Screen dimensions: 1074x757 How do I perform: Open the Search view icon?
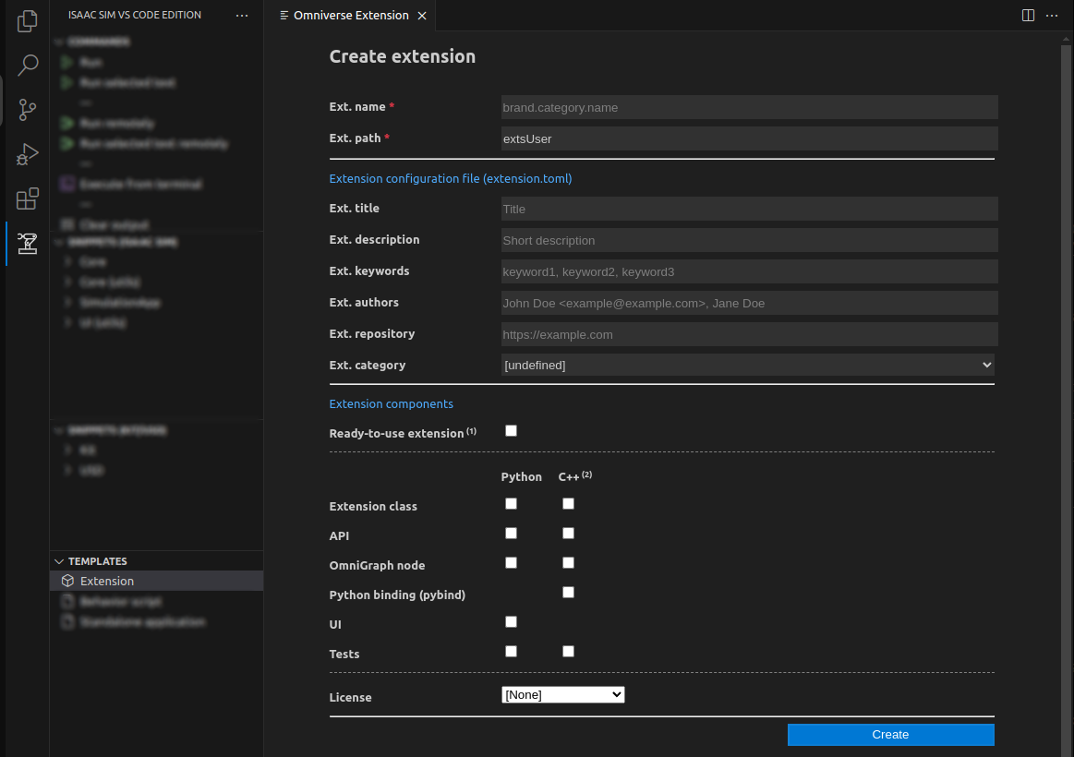[28, 66]
